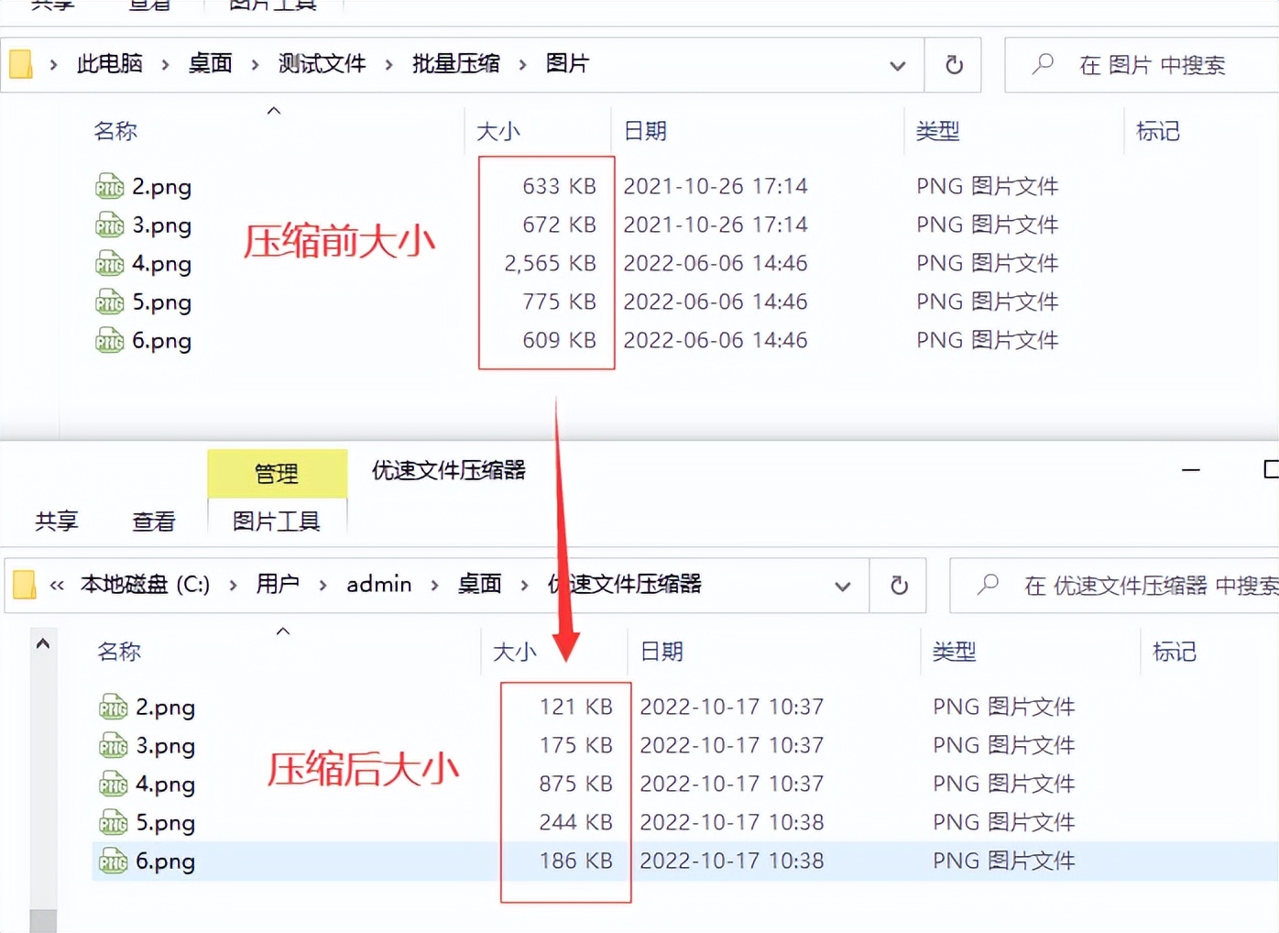Expand chevron after 测试文件 in breadcrumb
Screen dimensions: 1279x933
click(x=388, y=64)
